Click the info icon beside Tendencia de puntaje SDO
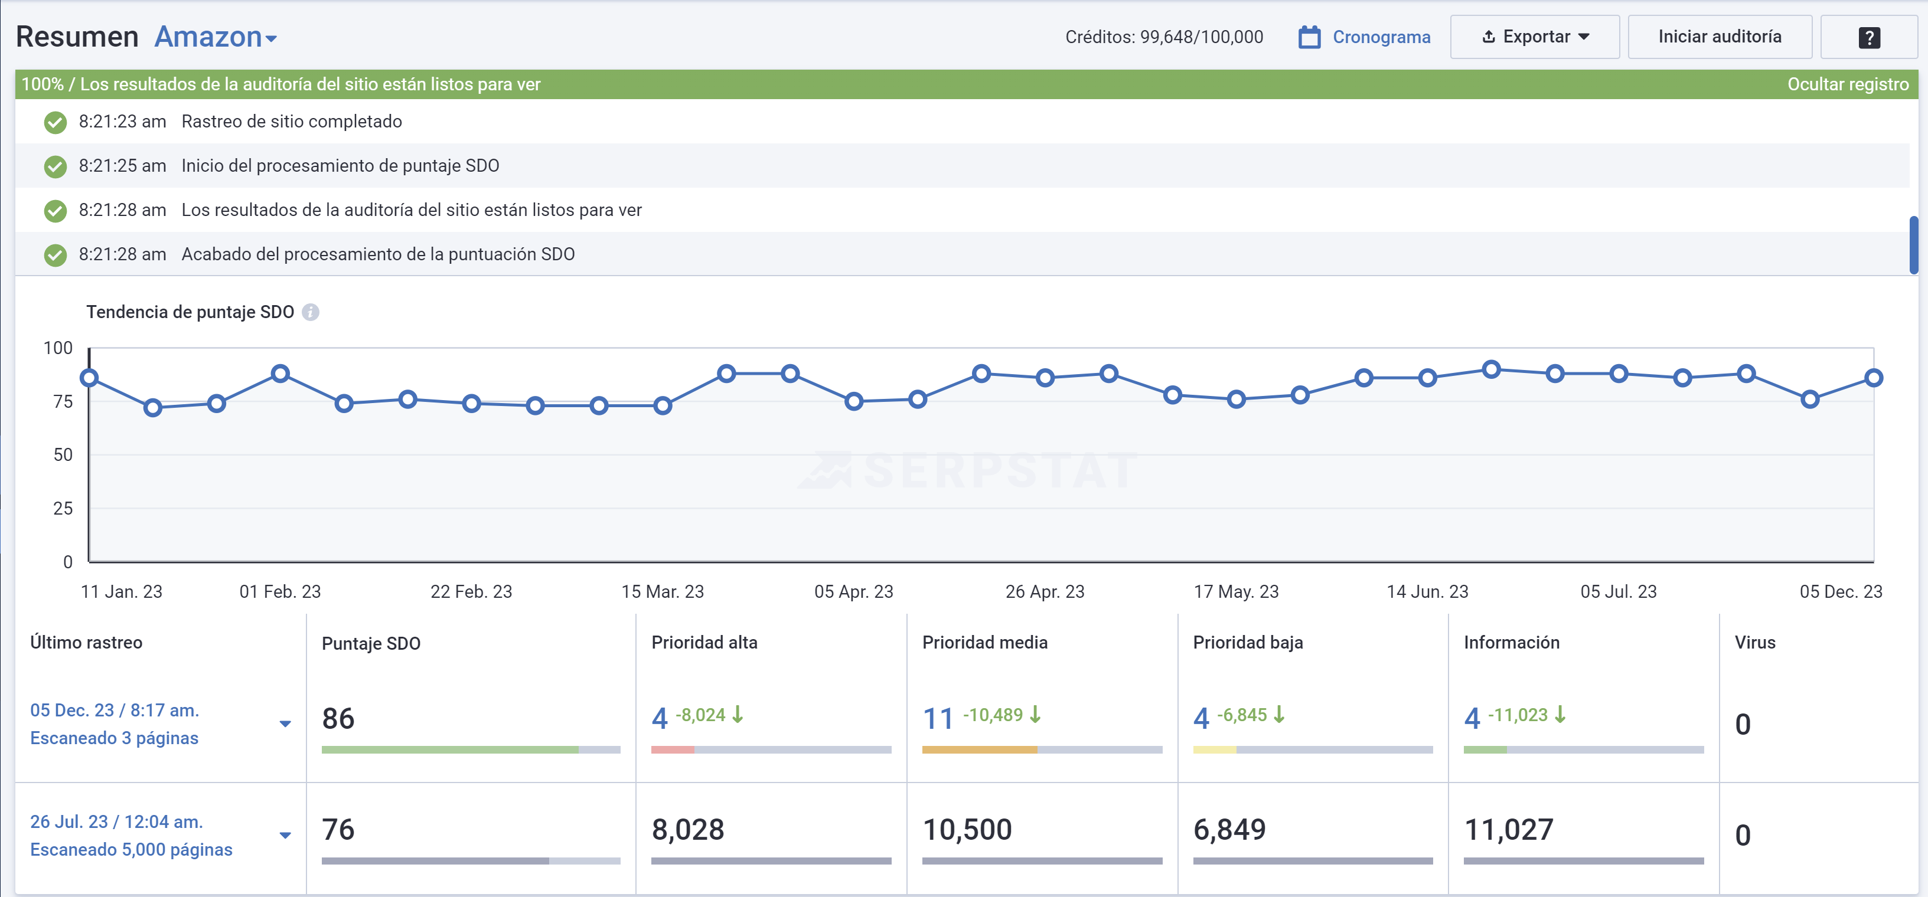Image resolution: width=1928 pixels, height=897 pixels. pyautogui.click(x=311, y=313)
